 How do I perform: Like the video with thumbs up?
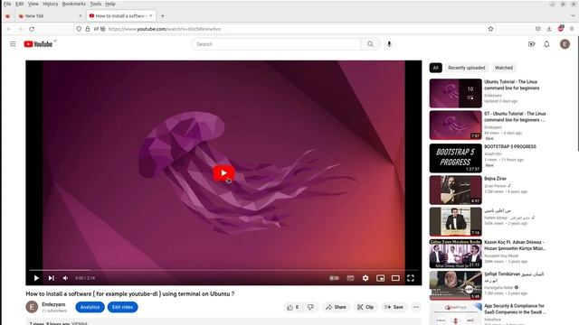[x=293, y=307]
